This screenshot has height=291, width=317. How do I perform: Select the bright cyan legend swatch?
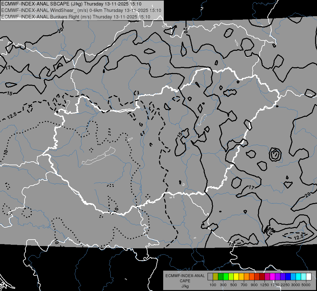(299, 276)
